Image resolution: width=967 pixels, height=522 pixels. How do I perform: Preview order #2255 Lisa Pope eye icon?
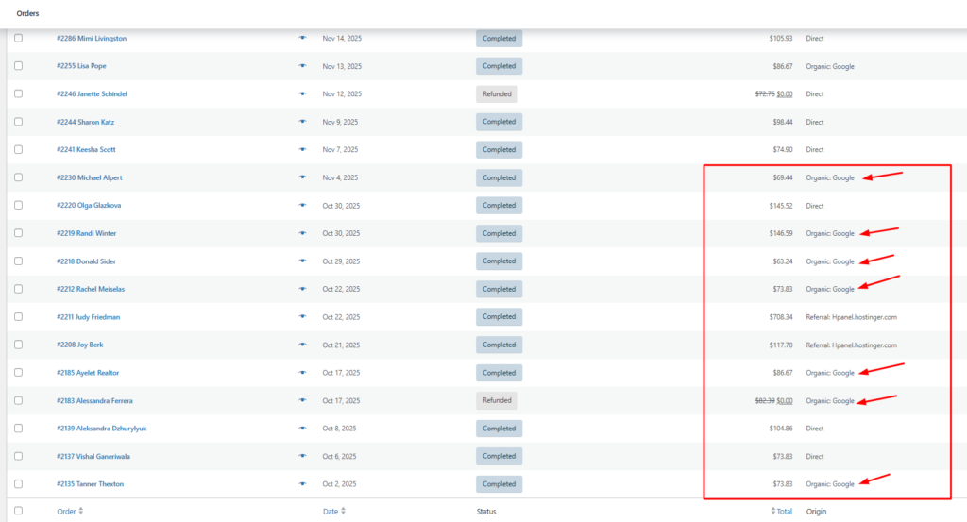pos(302,65)
